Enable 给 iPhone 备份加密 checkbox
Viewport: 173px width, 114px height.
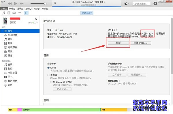click(51, 82)
